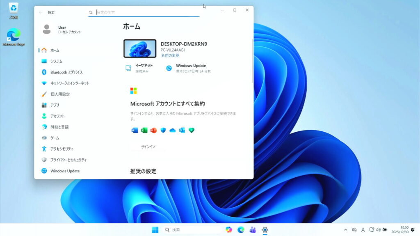Go to プライバシーとセキュリティ settings
This screenshot has height=236, width=420.
click(x=68, y=160)
